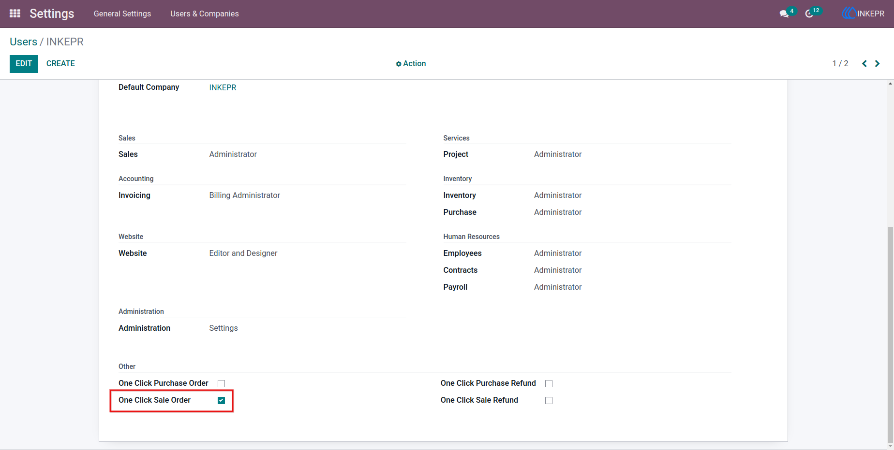The width and height of the screenshot is (894, 450).
Task: Toggle One Click Sale Order checkbox
Action: [x=222, y=400]
